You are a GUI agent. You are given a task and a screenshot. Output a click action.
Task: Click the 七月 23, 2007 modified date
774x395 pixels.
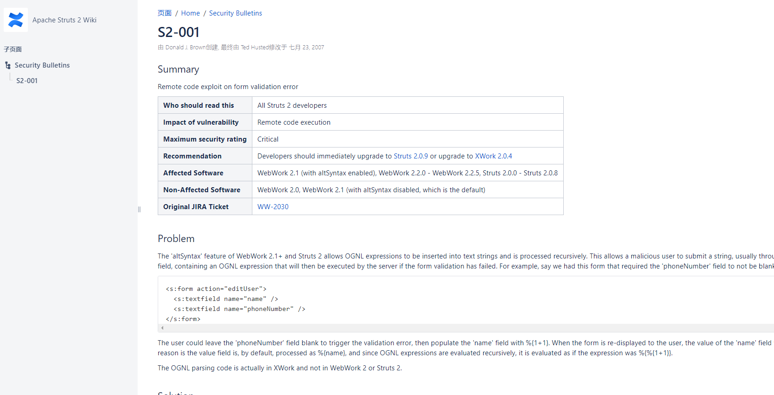coord(306,47)
